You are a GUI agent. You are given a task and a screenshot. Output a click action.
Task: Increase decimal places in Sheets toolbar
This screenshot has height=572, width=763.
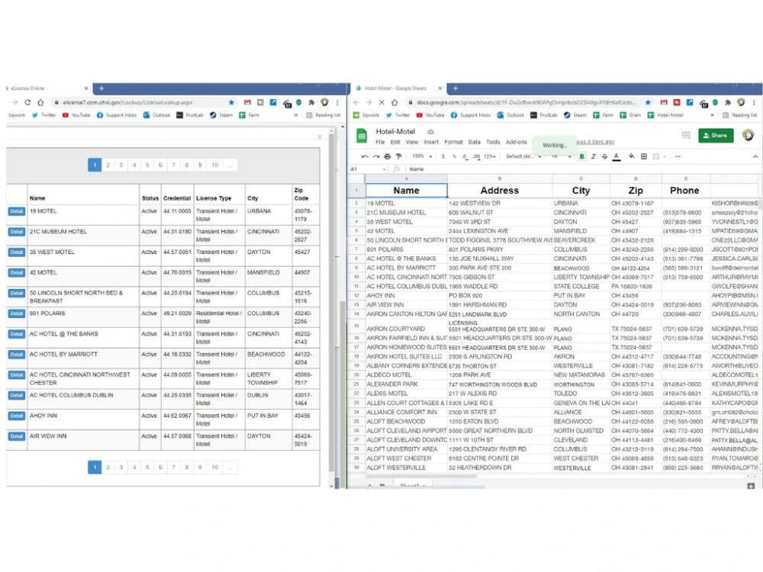[x=476, y=156]
